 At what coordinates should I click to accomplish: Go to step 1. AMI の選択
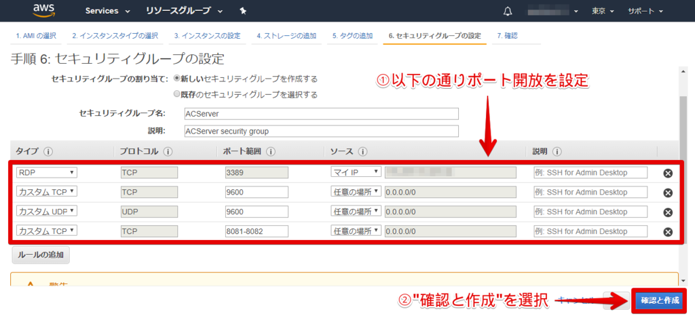point(37,36)
